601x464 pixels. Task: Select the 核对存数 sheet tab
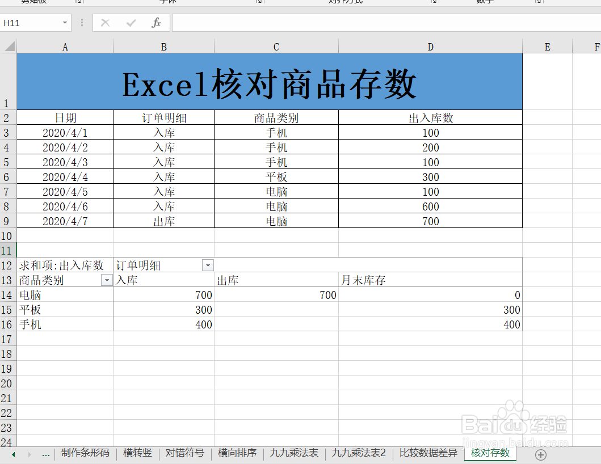[490, 453]
